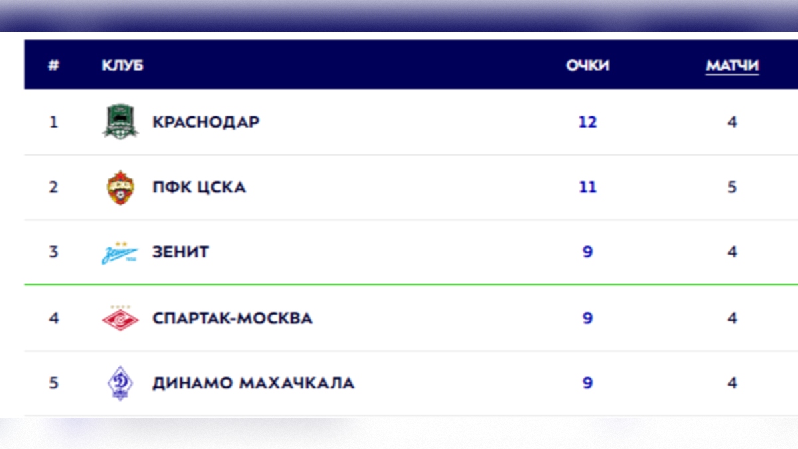
Task: Click the # rank column header
Action: click(54, 65)
